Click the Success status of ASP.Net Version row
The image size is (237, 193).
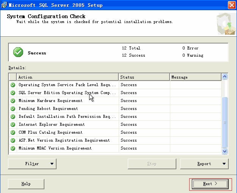pos(129,140)
